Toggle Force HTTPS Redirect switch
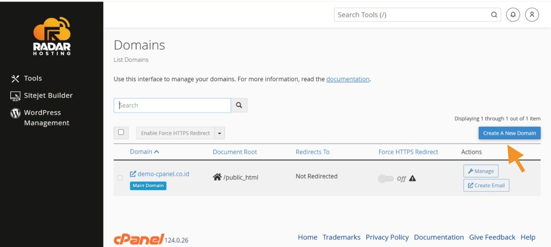Viewport: 551px width, 247px height. click(385, 178)
